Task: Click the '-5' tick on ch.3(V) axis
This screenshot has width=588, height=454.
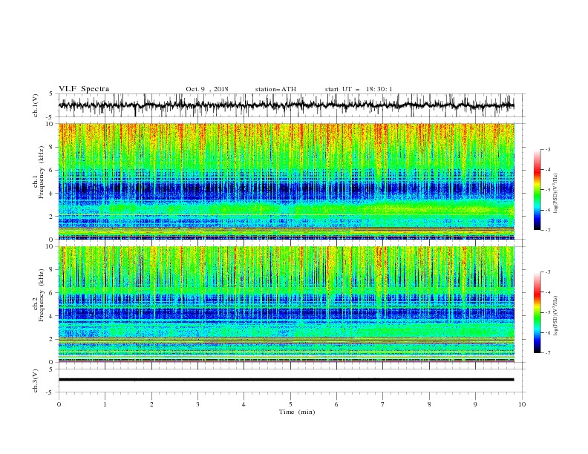Action: tap(50, 392)
